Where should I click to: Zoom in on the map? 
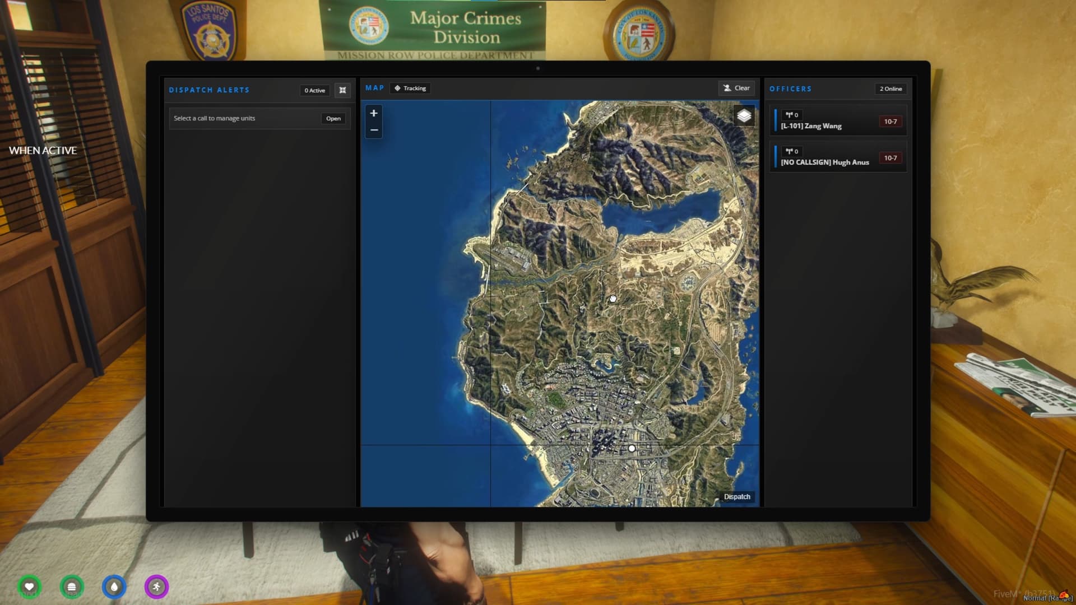pyautogui.click(x=374, y=113)
